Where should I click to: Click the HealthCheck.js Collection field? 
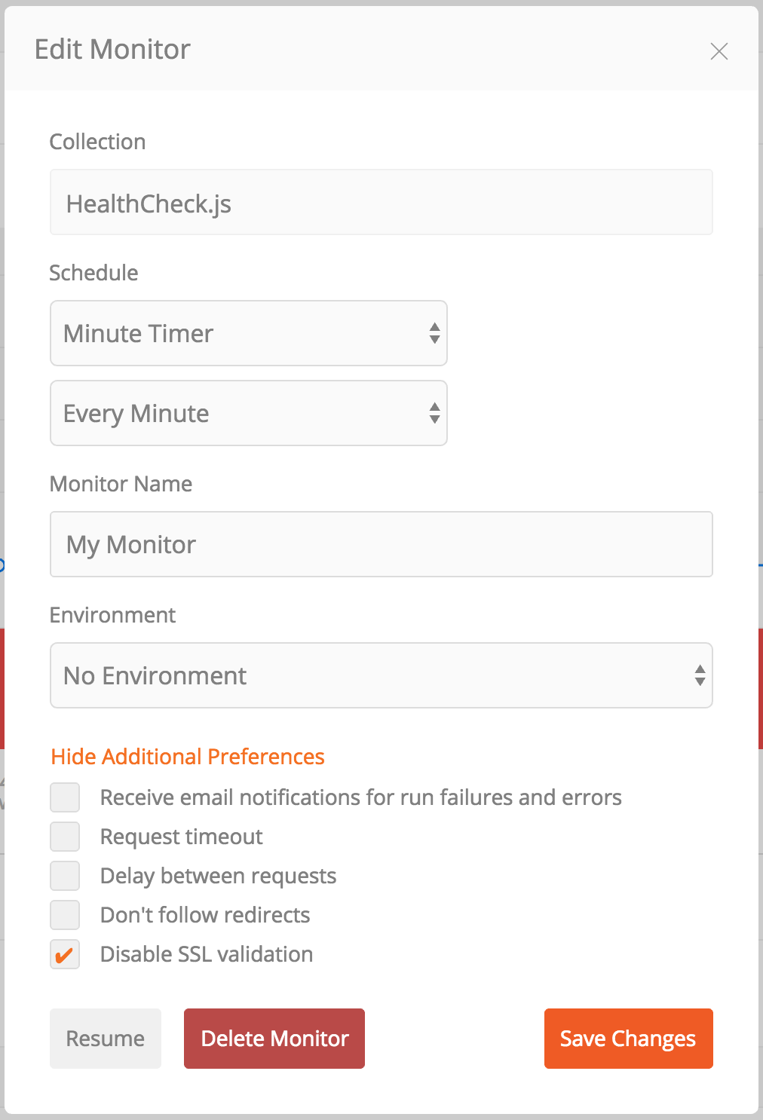tap(381, 202)
